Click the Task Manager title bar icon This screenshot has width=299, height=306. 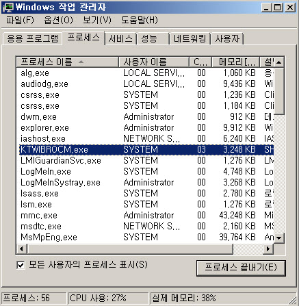tap(8, 8)
